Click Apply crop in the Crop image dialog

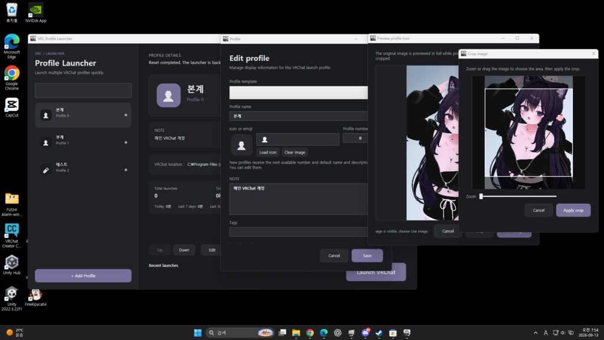[x=573, y=210]
